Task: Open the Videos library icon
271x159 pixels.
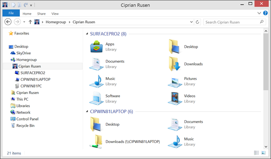Action: point(175,99)
